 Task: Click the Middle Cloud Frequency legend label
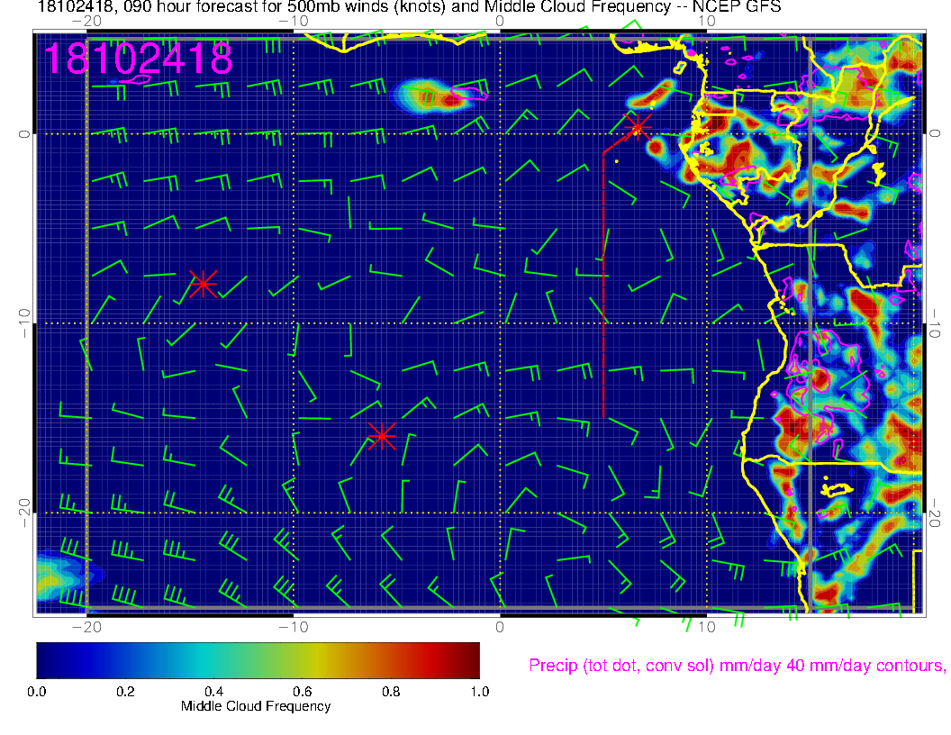pos(256,706)
